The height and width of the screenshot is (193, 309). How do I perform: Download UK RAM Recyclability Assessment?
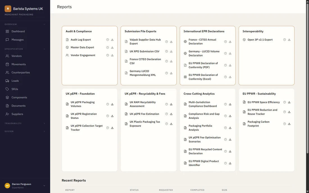click(x=171, y=104)
